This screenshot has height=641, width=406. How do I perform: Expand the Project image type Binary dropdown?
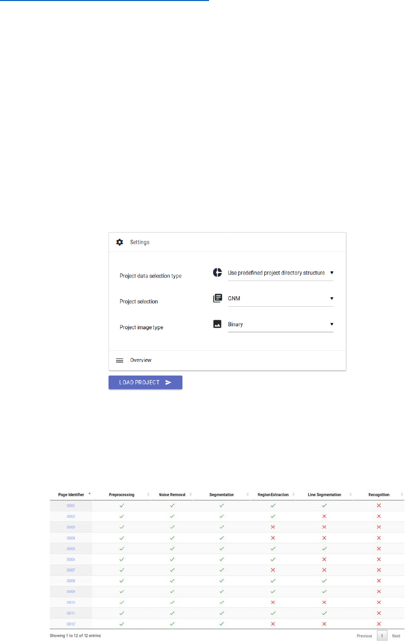click(x=280, y=325)
